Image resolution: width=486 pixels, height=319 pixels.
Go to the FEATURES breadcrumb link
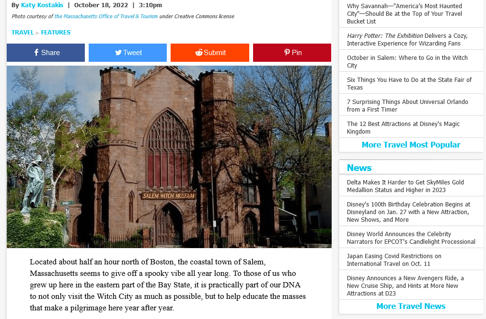click(56, 33)
